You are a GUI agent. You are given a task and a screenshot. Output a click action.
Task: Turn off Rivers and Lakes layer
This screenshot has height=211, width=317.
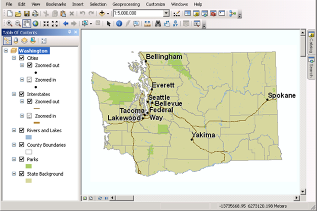click(x=21, y=130)
